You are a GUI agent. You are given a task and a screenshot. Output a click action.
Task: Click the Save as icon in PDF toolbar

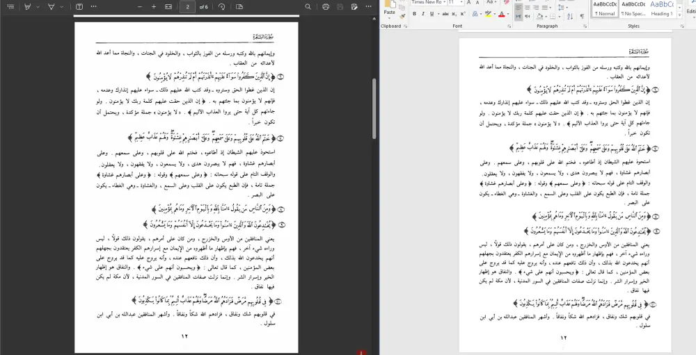(354, 7)
